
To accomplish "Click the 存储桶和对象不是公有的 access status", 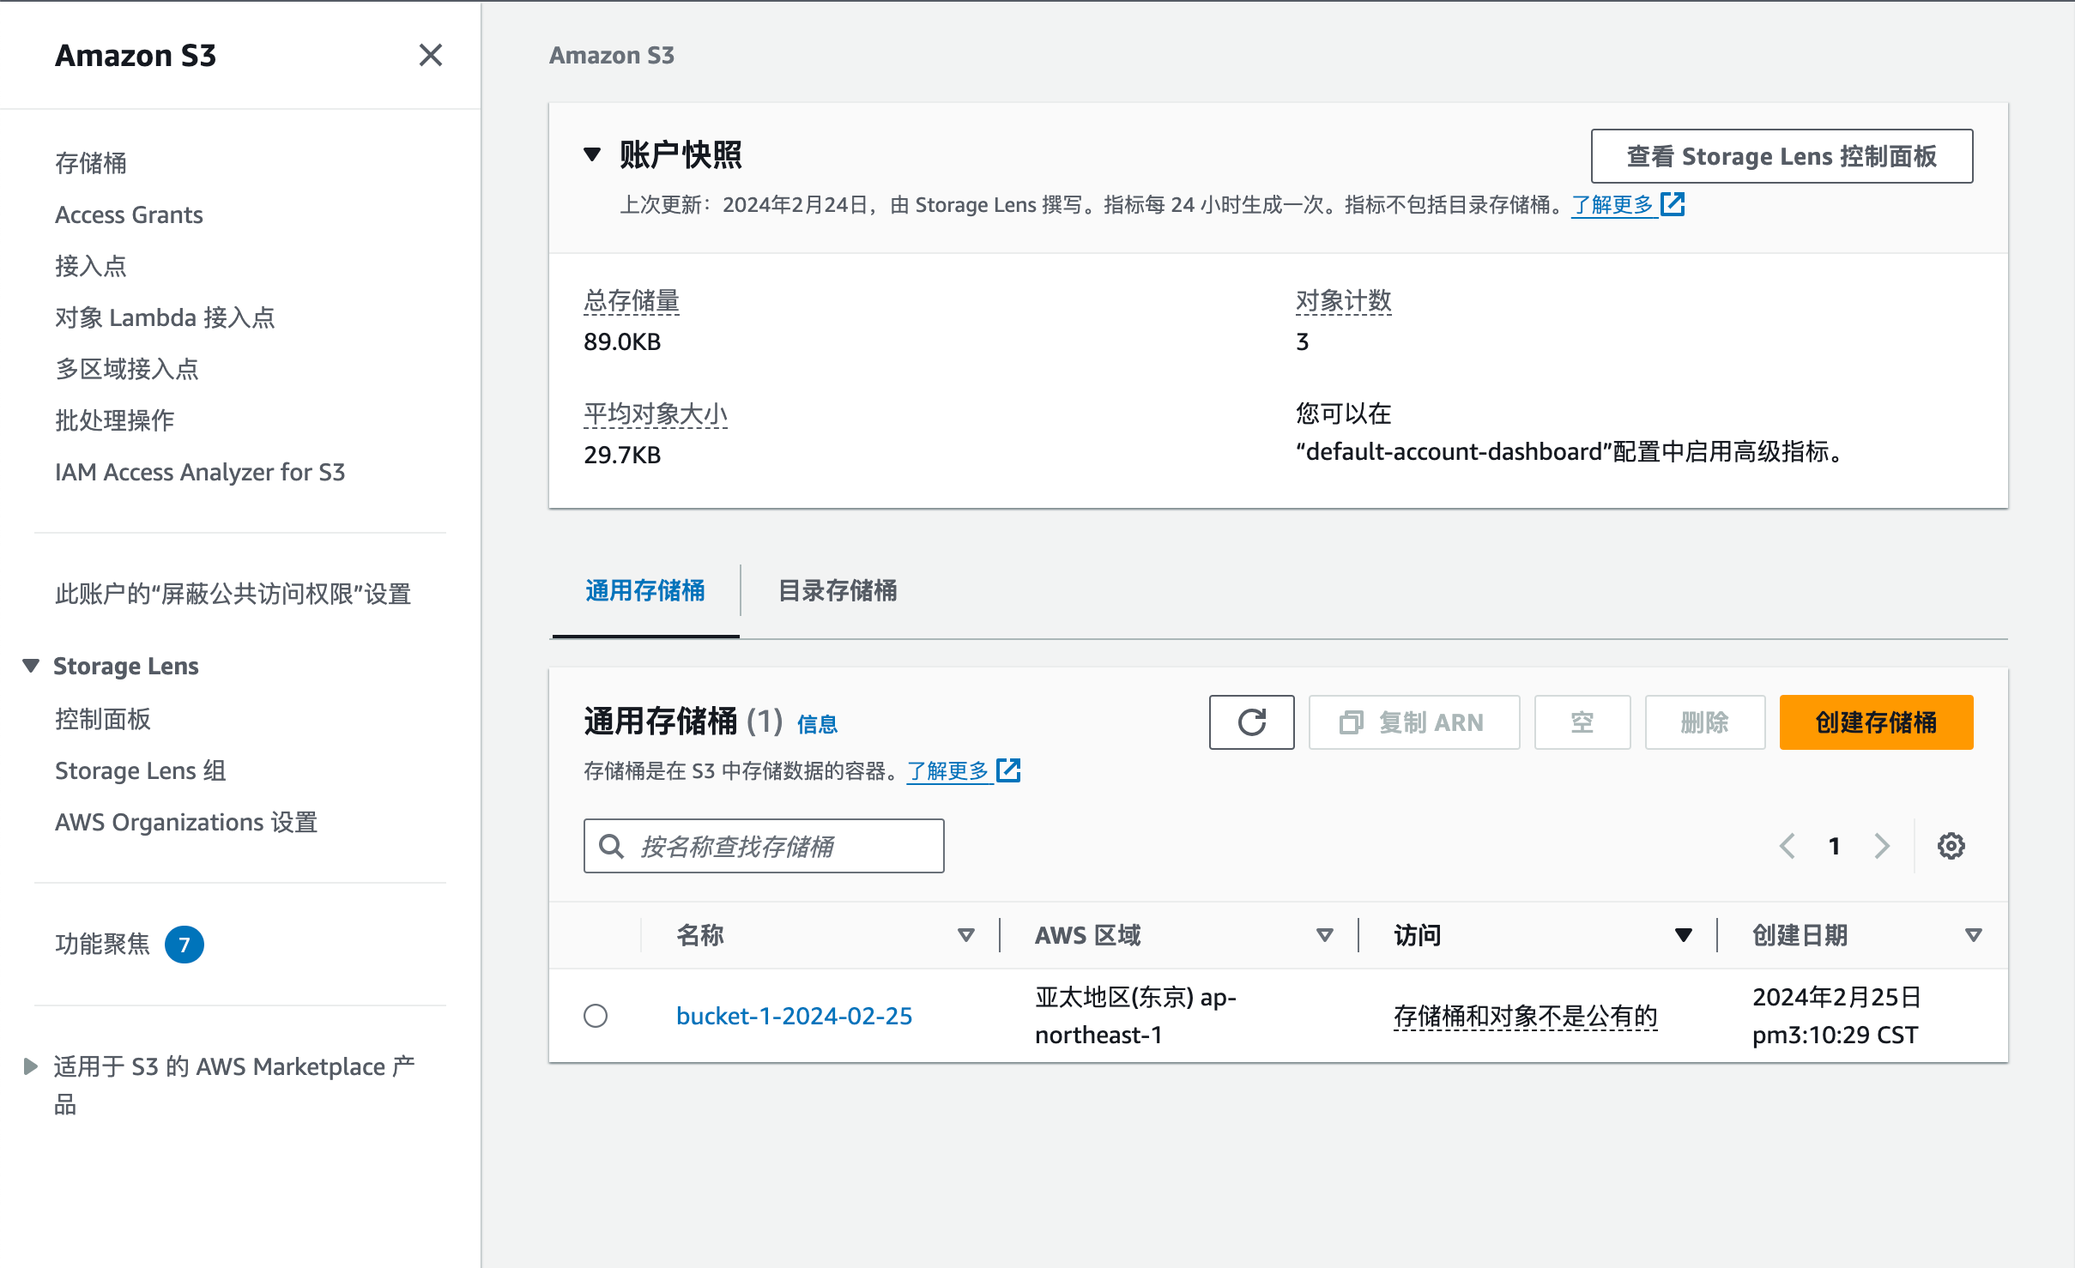I will coord(1525,1016).
